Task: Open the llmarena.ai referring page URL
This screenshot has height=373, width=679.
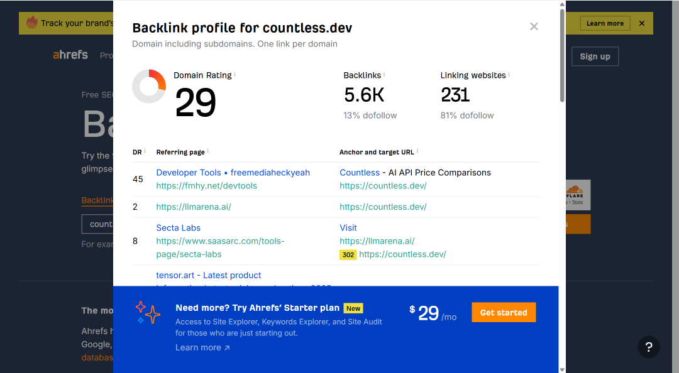Action: (x=194, y=207)
